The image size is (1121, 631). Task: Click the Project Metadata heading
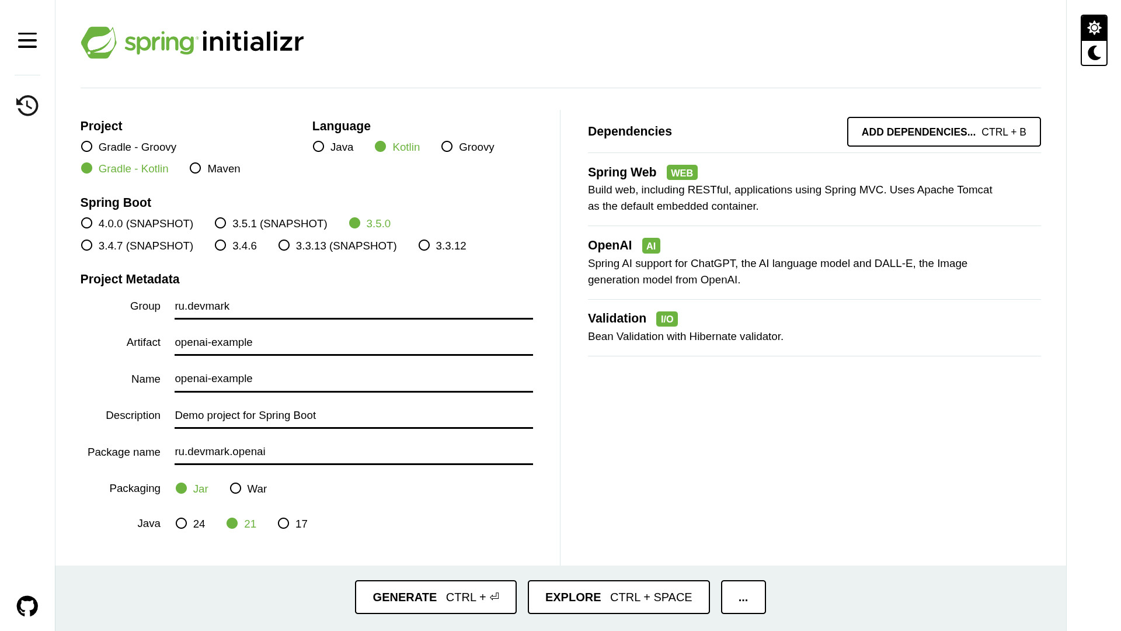(x=130, y=279)
